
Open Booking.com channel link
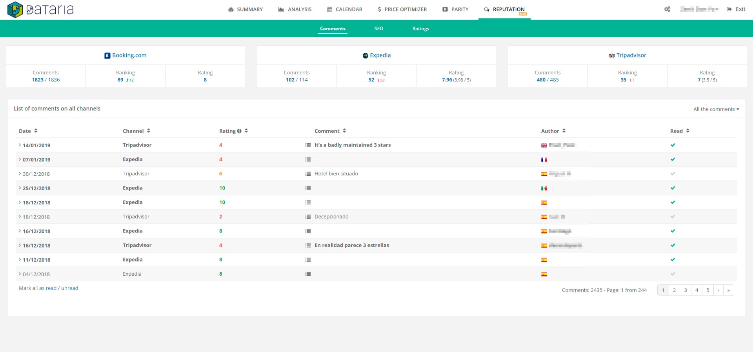[x=129, y=56]
